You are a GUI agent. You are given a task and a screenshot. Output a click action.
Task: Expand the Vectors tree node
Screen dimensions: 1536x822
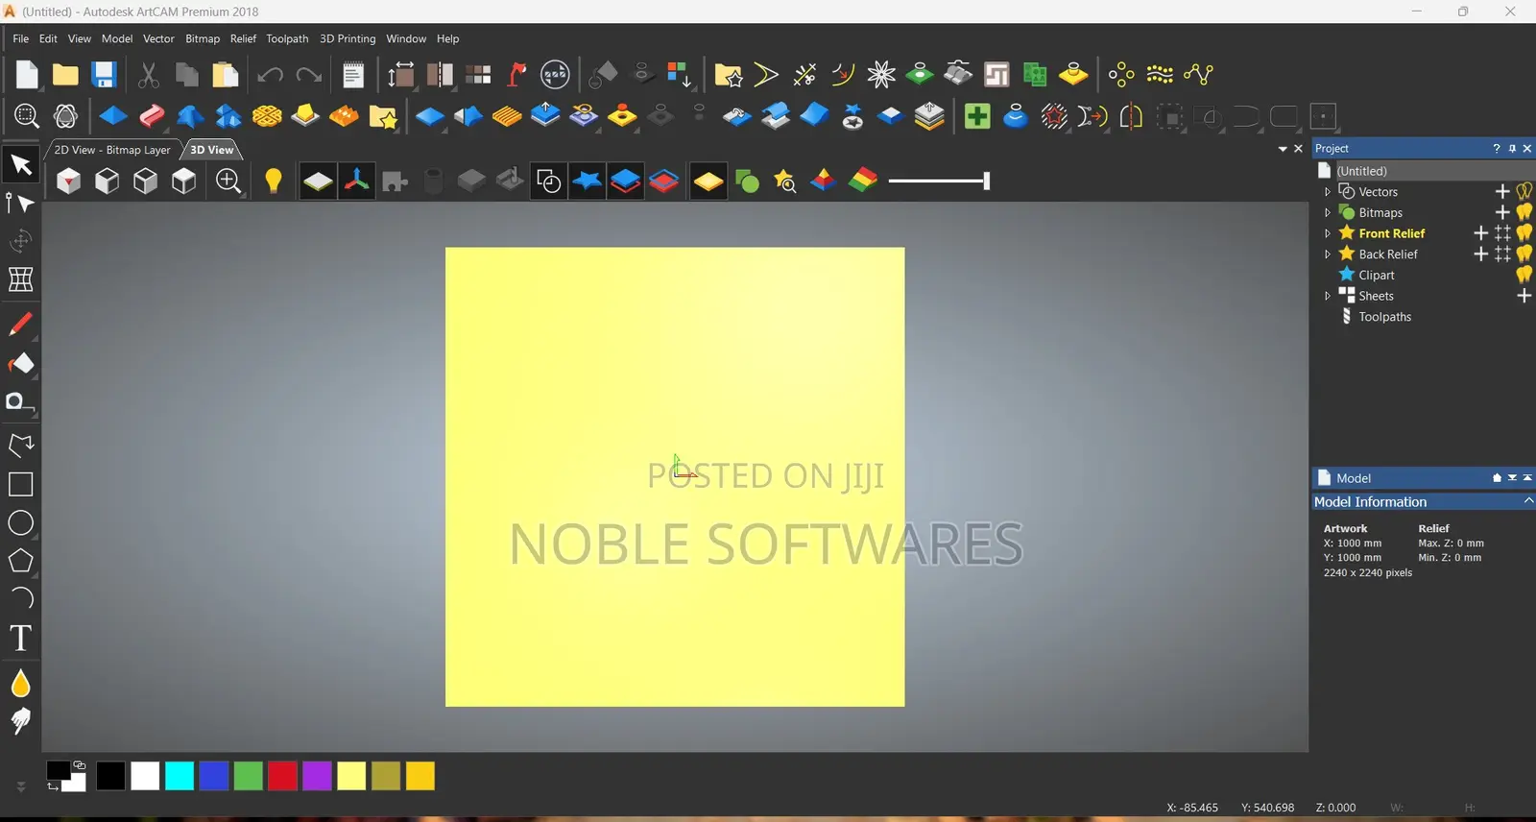[1328, 192]
